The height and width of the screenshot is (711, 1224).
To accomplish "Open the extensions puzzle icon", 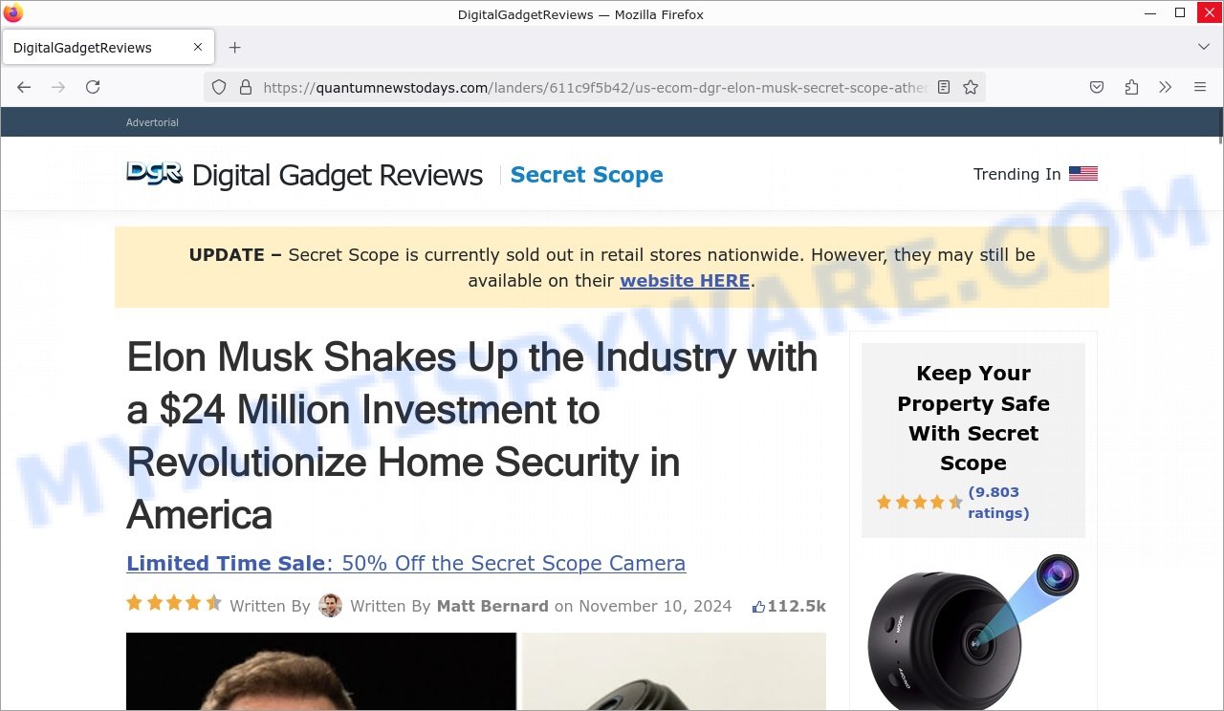I will 1131,87.
